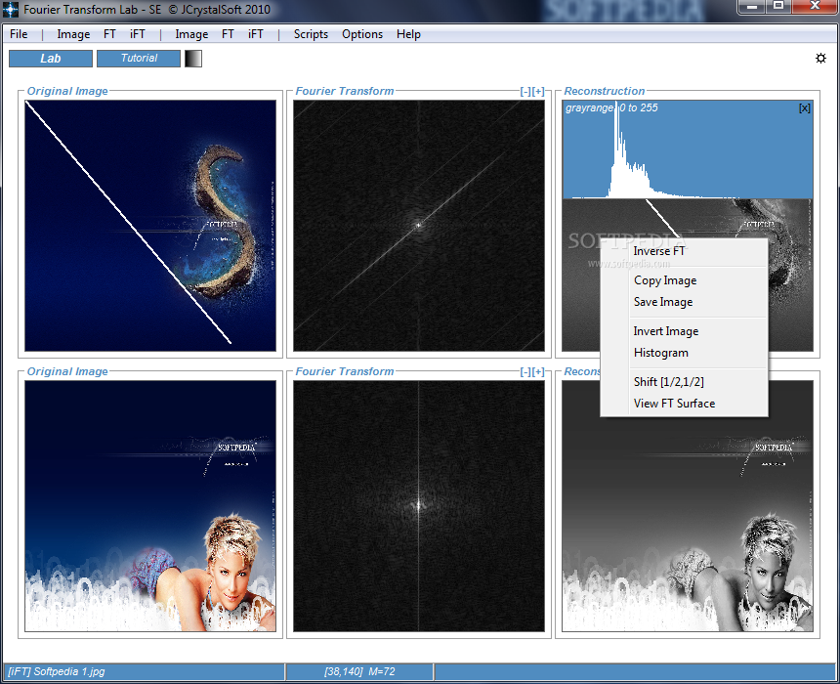Click [-] on the bottom Fourier Transform panel
This screenshot has height=684, width=840.
coord(525,371)
